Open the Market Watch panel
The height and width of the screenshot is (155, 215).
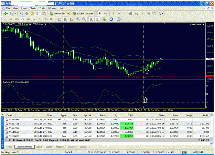pos(21,13)
